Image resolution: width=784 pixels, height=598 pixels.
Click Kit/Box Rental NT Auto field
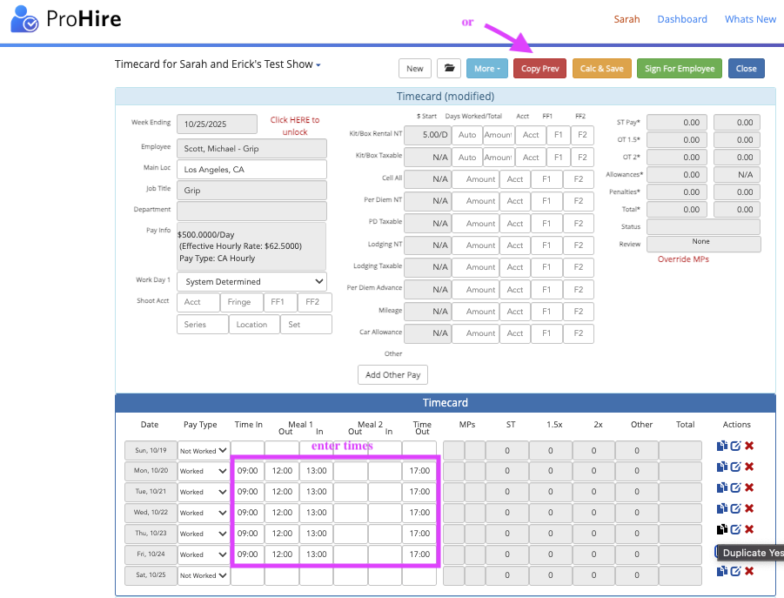coord(467,135)
